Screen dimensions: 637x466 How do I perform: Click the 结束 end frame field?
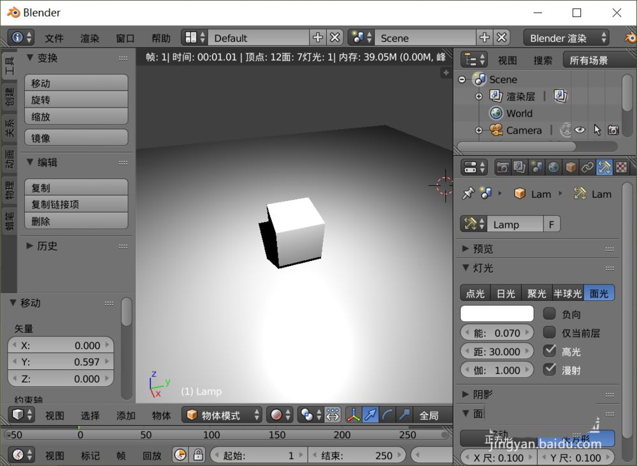tap(357, 455)
